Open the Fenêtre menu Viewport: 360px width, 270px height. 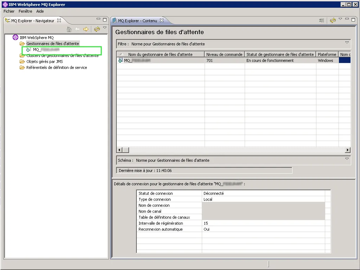(25, 11)
